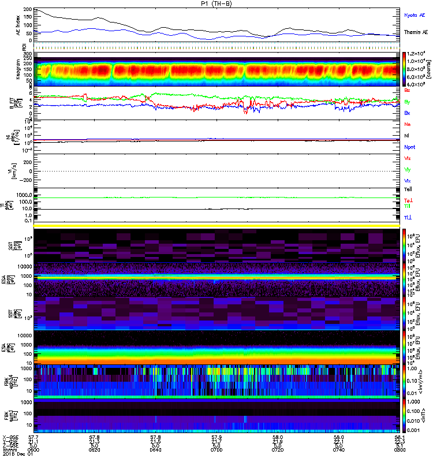Click the Keogram axis label
This screenshot has width=433, height=462.
point(18,69)
